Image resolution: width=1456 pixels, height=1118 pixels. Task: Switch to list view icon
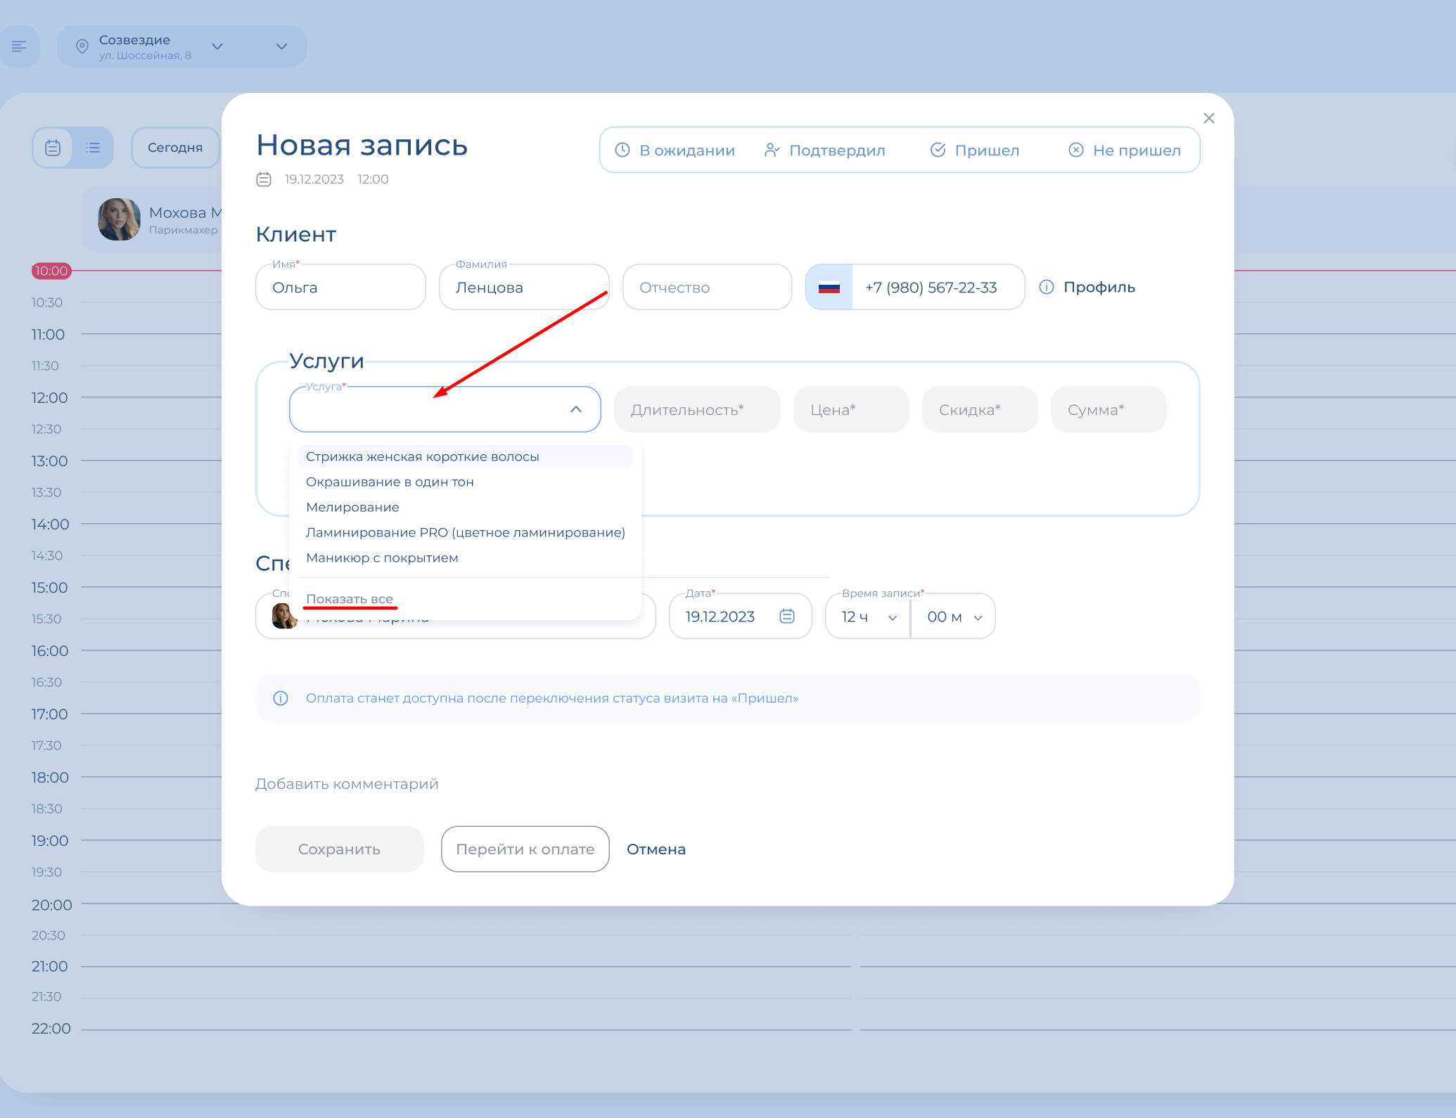(93, 148)
